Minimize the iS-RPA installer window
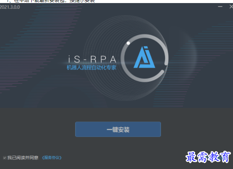The height and width of the screenshot is (169, 233). point(220,6)
